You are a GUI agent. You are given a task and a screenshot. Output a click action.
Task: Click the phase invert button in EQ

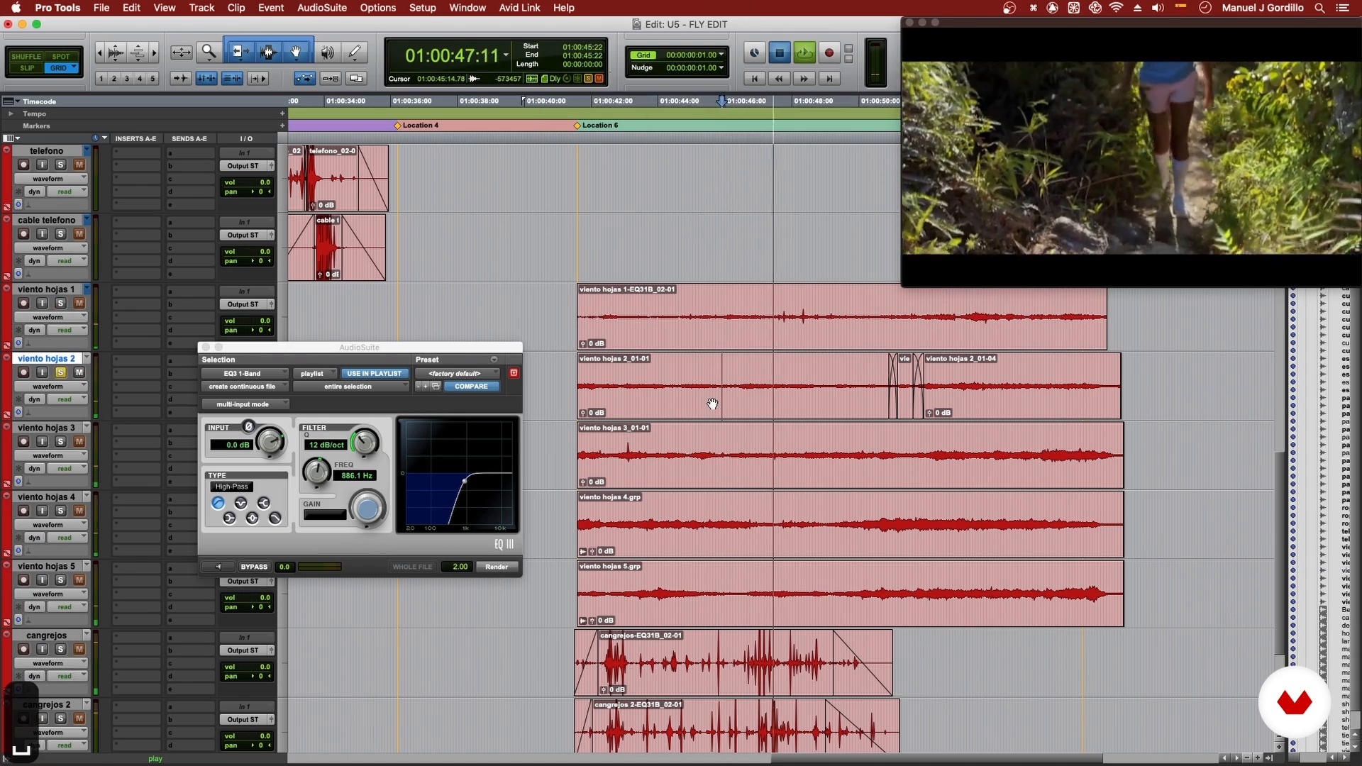248,426
